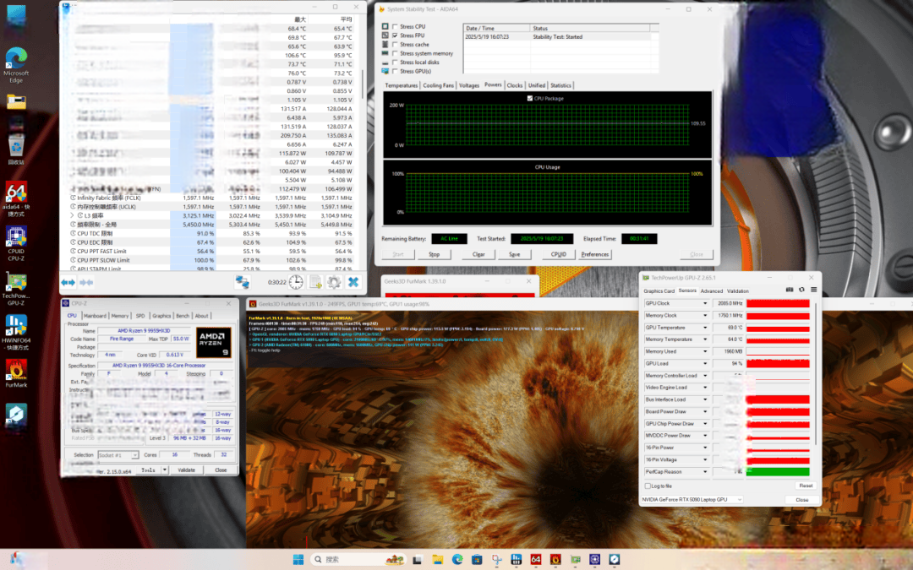Click the GPU-Z Reset button
The width and height of the screenshot is (913, 570).
click(806, 486)
